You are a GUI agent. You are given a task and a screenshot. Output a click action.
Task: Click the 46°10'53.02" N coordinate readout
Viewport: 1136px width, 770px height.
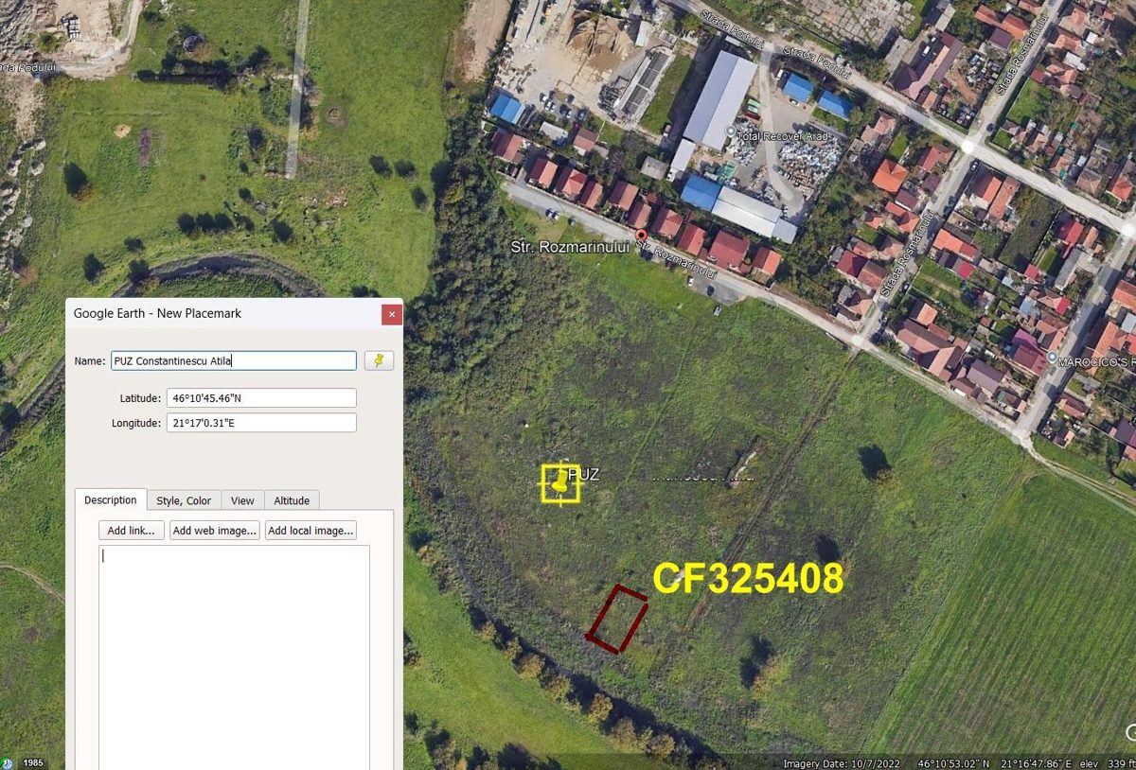(x=954, y=763)
